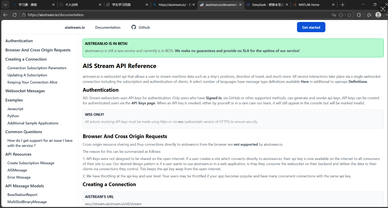Close the 个人空间 tab
Viewport: 388px width, 208px height.
tap(100, 5)
